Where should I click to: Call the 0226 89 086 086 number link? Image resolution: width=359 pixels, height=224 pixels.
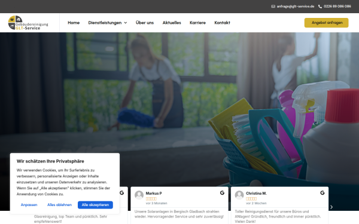click(337, 7)
